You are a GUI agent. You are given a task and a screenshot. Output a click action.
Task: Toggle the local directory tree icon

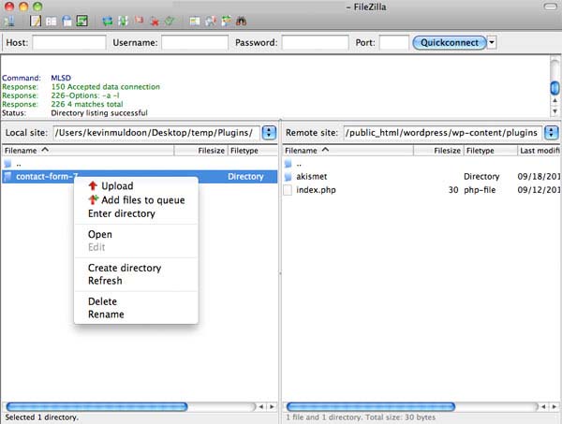(52, 22)
